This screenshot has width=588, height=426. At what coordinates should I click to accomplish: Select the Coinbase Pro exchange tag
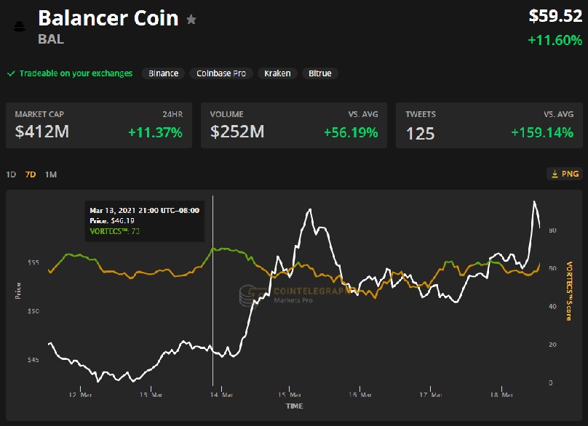click(221, 73)
